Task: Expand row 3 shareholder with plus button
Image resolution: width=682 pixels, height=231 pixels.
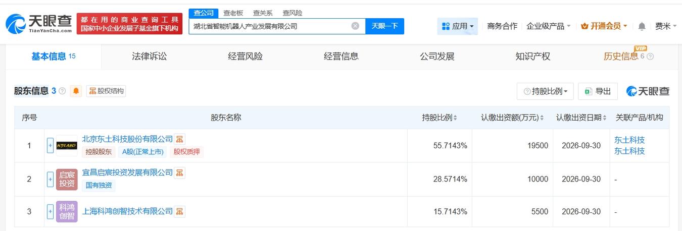Action: 50,212
